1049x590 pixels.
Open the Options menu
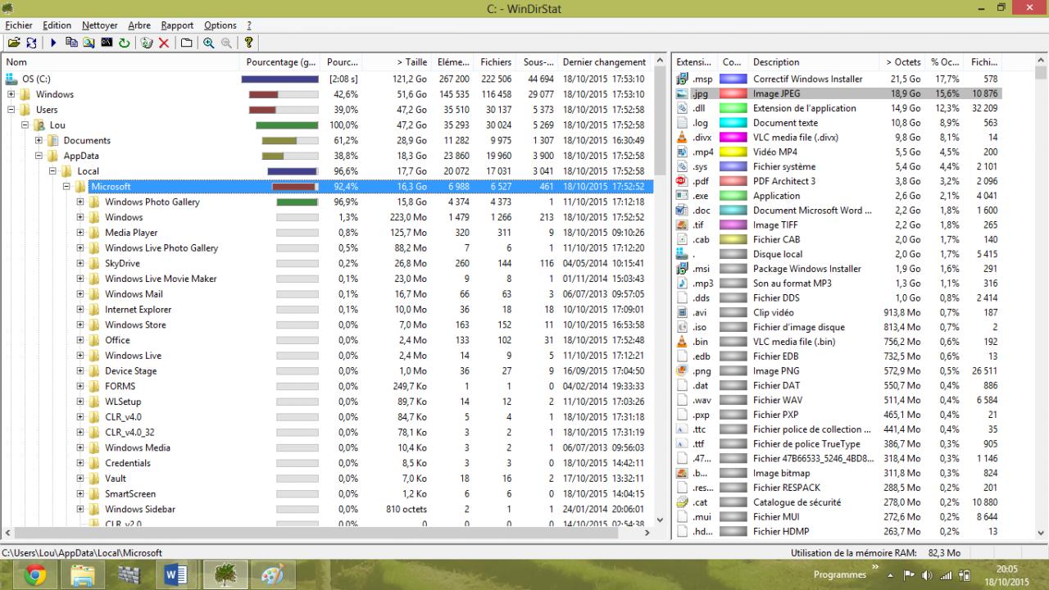[x=220, y=25]
